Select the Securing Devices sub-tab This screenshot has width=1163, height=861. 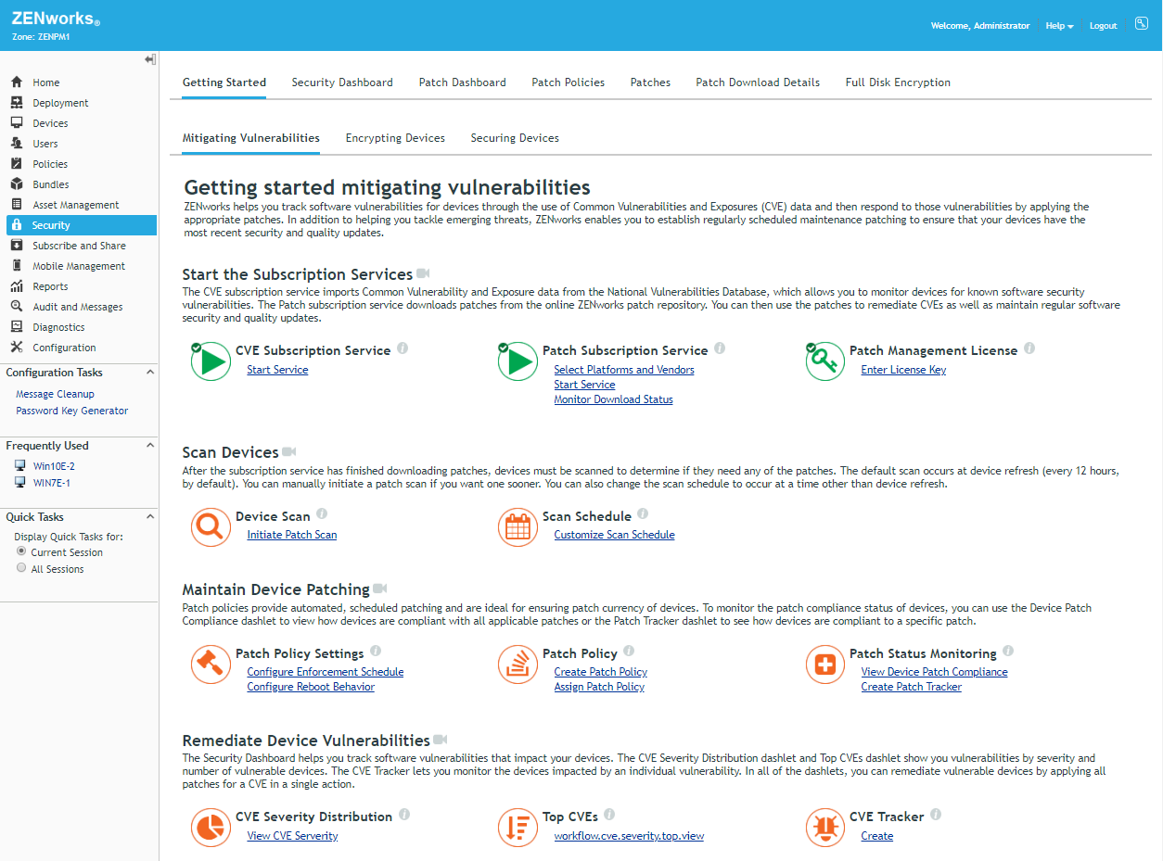(x=515, y=138)
